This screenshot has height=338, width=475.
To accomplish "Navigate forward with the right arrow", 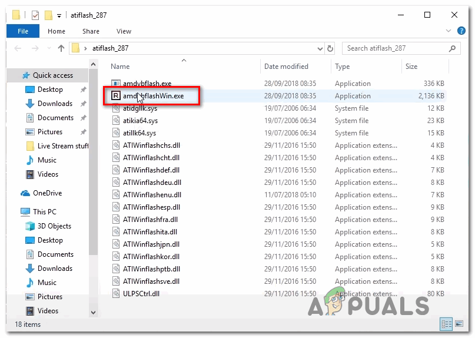I will 35,48.
